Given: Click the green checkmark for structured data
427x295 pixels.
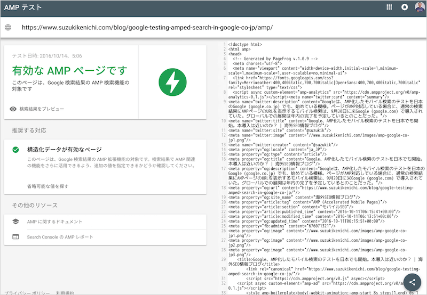Looking at the screenshot, I should (16, 150).
